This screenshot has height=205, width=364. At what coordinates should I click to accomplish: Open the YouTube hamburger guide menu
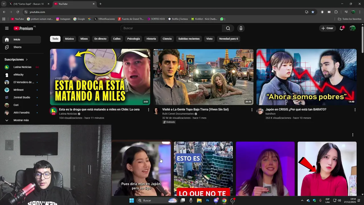click(x=7, y=28)
